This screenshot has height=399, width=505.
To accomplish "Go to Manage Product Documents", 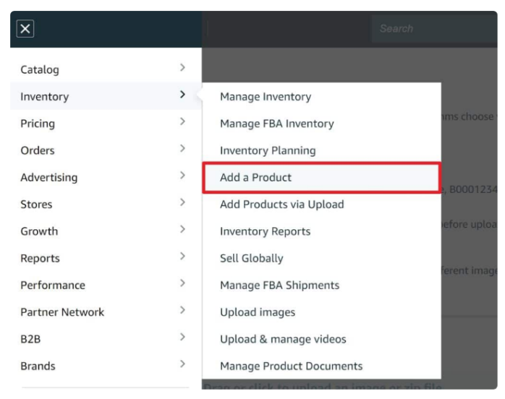I will click(x=321, y=366).
